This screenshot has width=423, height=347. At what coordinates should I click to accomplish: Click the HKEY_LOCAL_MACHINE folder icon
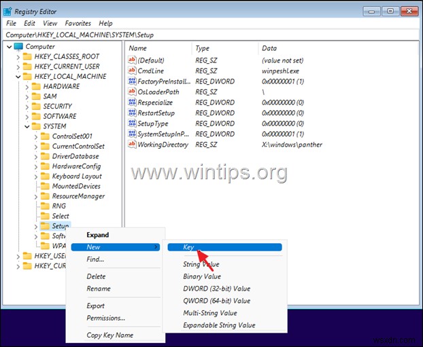coord(27,77)
